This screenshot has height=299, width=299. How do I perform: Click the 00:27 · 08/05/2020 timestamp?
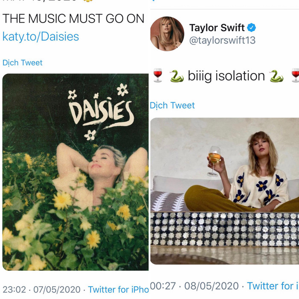[x=194, y=286]
